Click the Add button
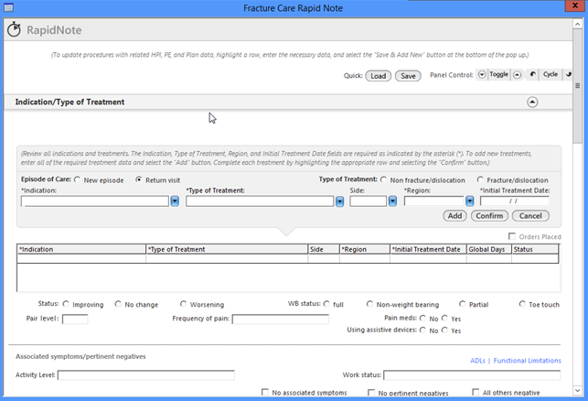The width and height of the screenshot is (588, 401). point(454,216)
